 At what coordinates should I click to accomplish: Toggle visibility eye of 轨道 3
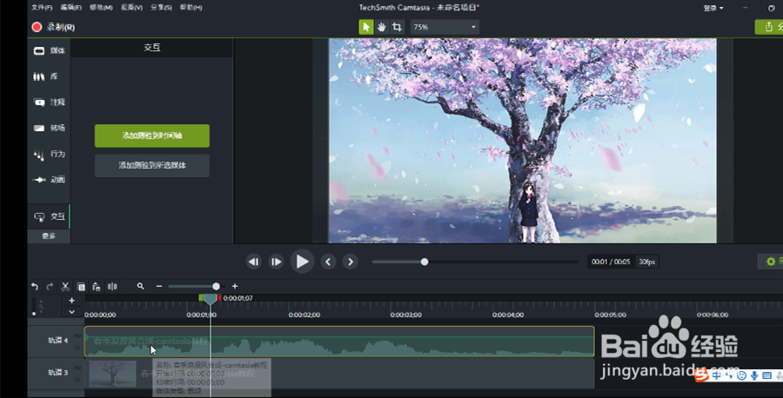(x=77, y=368)
